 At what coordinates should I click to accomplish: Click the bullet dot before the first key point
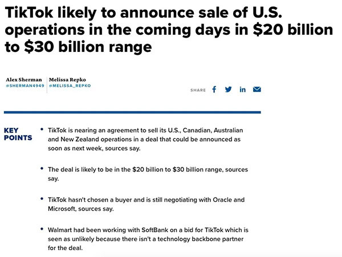[42, 130]
